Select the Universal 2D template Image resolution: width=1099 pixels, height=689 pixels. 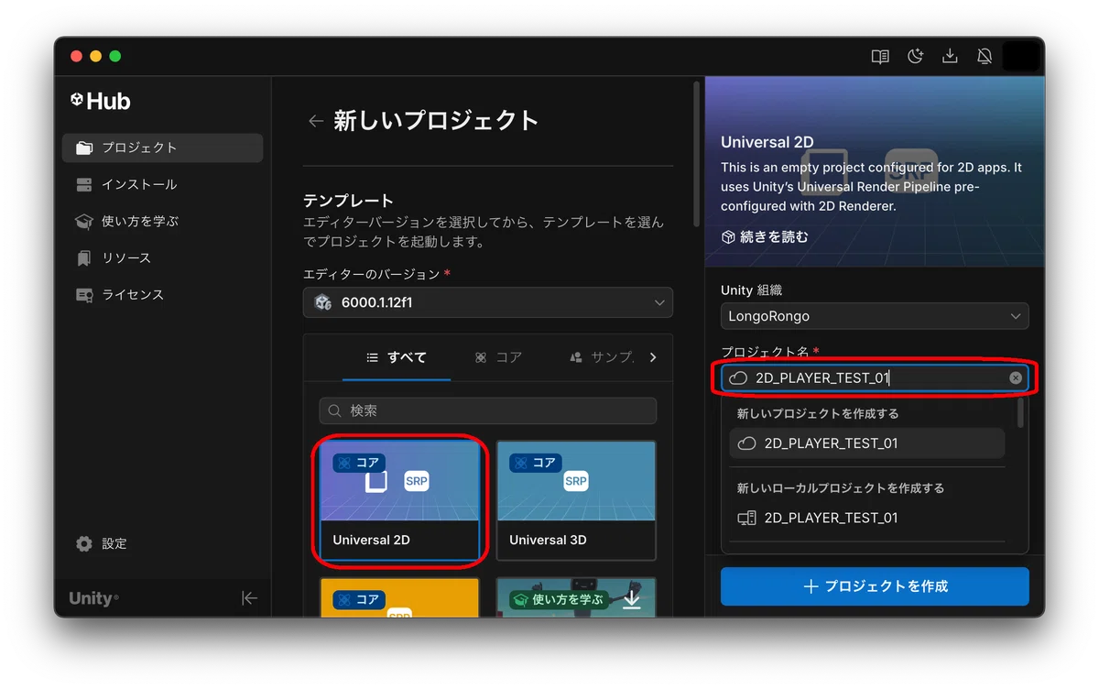coord(399,500)
